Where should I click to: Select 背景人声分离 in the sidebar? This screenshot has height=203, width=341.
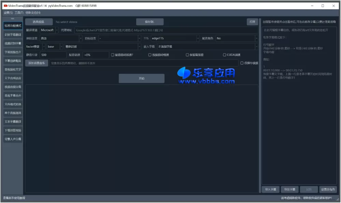pyautogui.click(x=12, y=139)
